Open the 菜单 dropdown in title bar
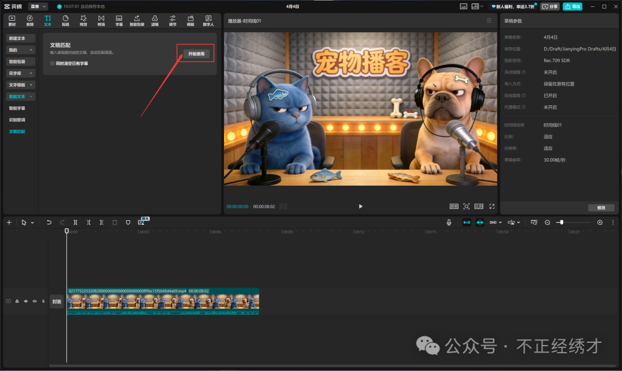Screen dimensions: 622x371 38,6
